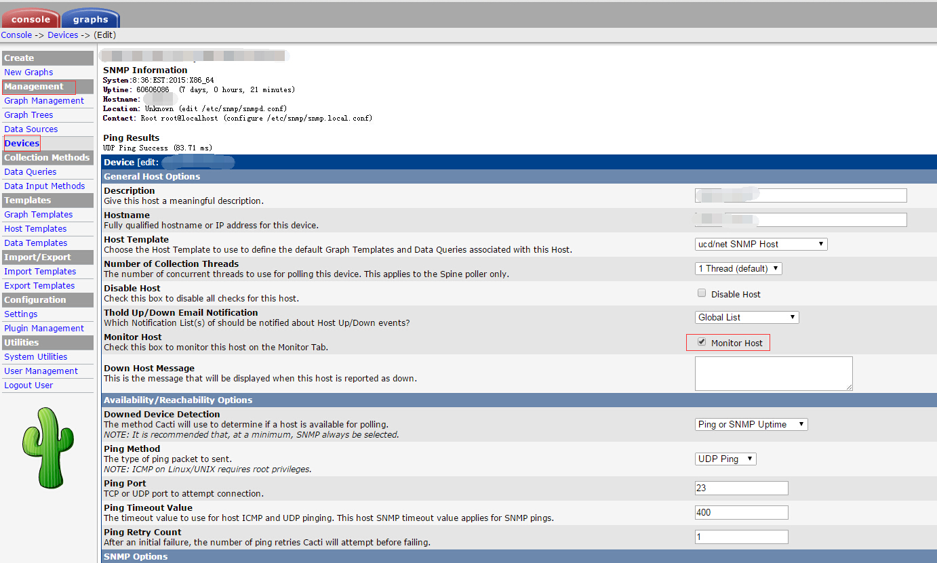Click the UDP Ping Success result text
Image resolution: width=937 pixels, height=563 pixels.
pyautogui.click(x=158, y=148)
